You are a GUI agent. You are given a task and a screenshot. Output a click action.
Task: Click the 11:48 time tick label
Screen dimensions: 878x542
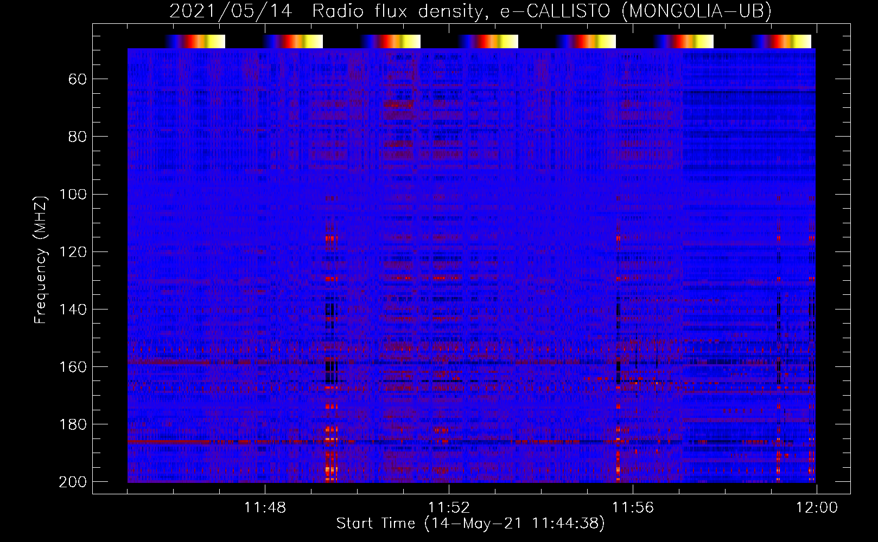click(x=265, y=508)
